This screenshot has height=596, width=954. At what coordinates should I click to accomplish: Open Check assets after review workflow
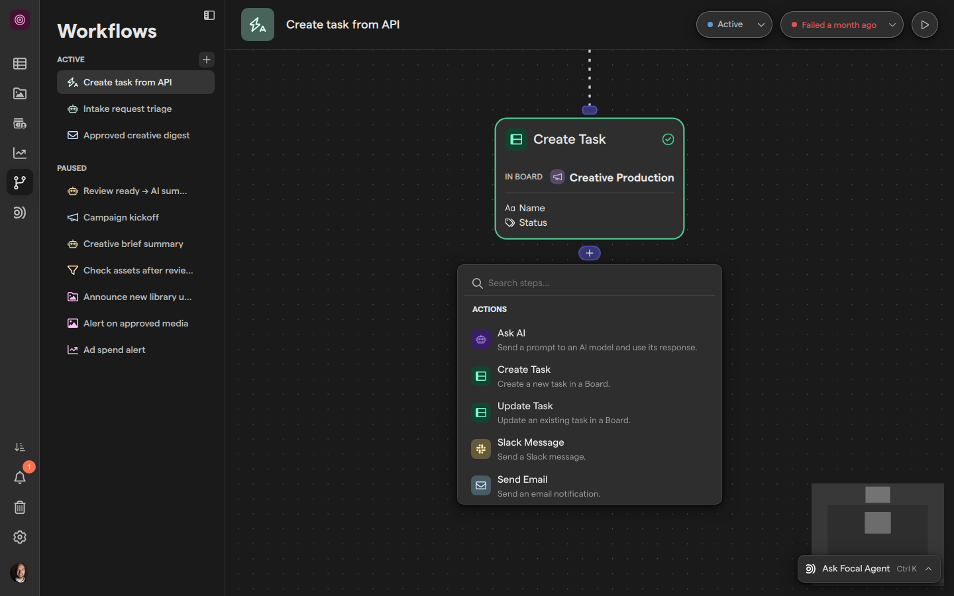[x=136, y=270]
